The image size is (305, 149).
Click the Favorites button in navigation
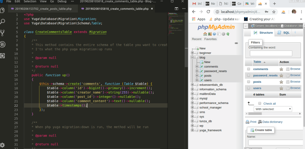pos(210,39)
